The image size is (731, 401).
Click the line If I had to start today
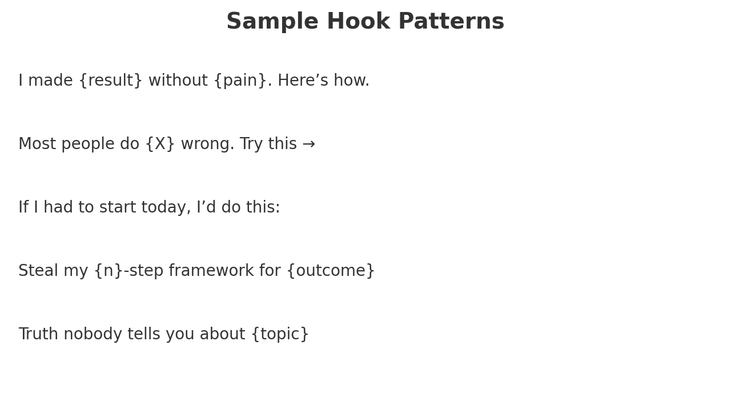105,207
